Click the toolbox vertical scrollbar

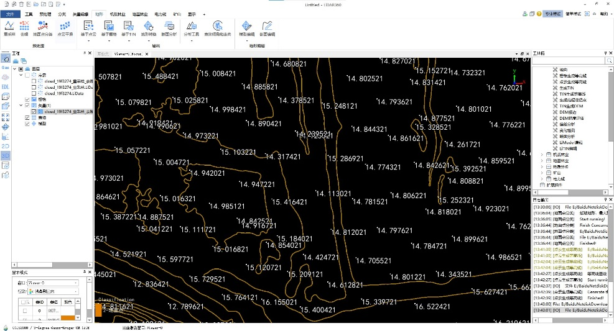click(612, 128)
